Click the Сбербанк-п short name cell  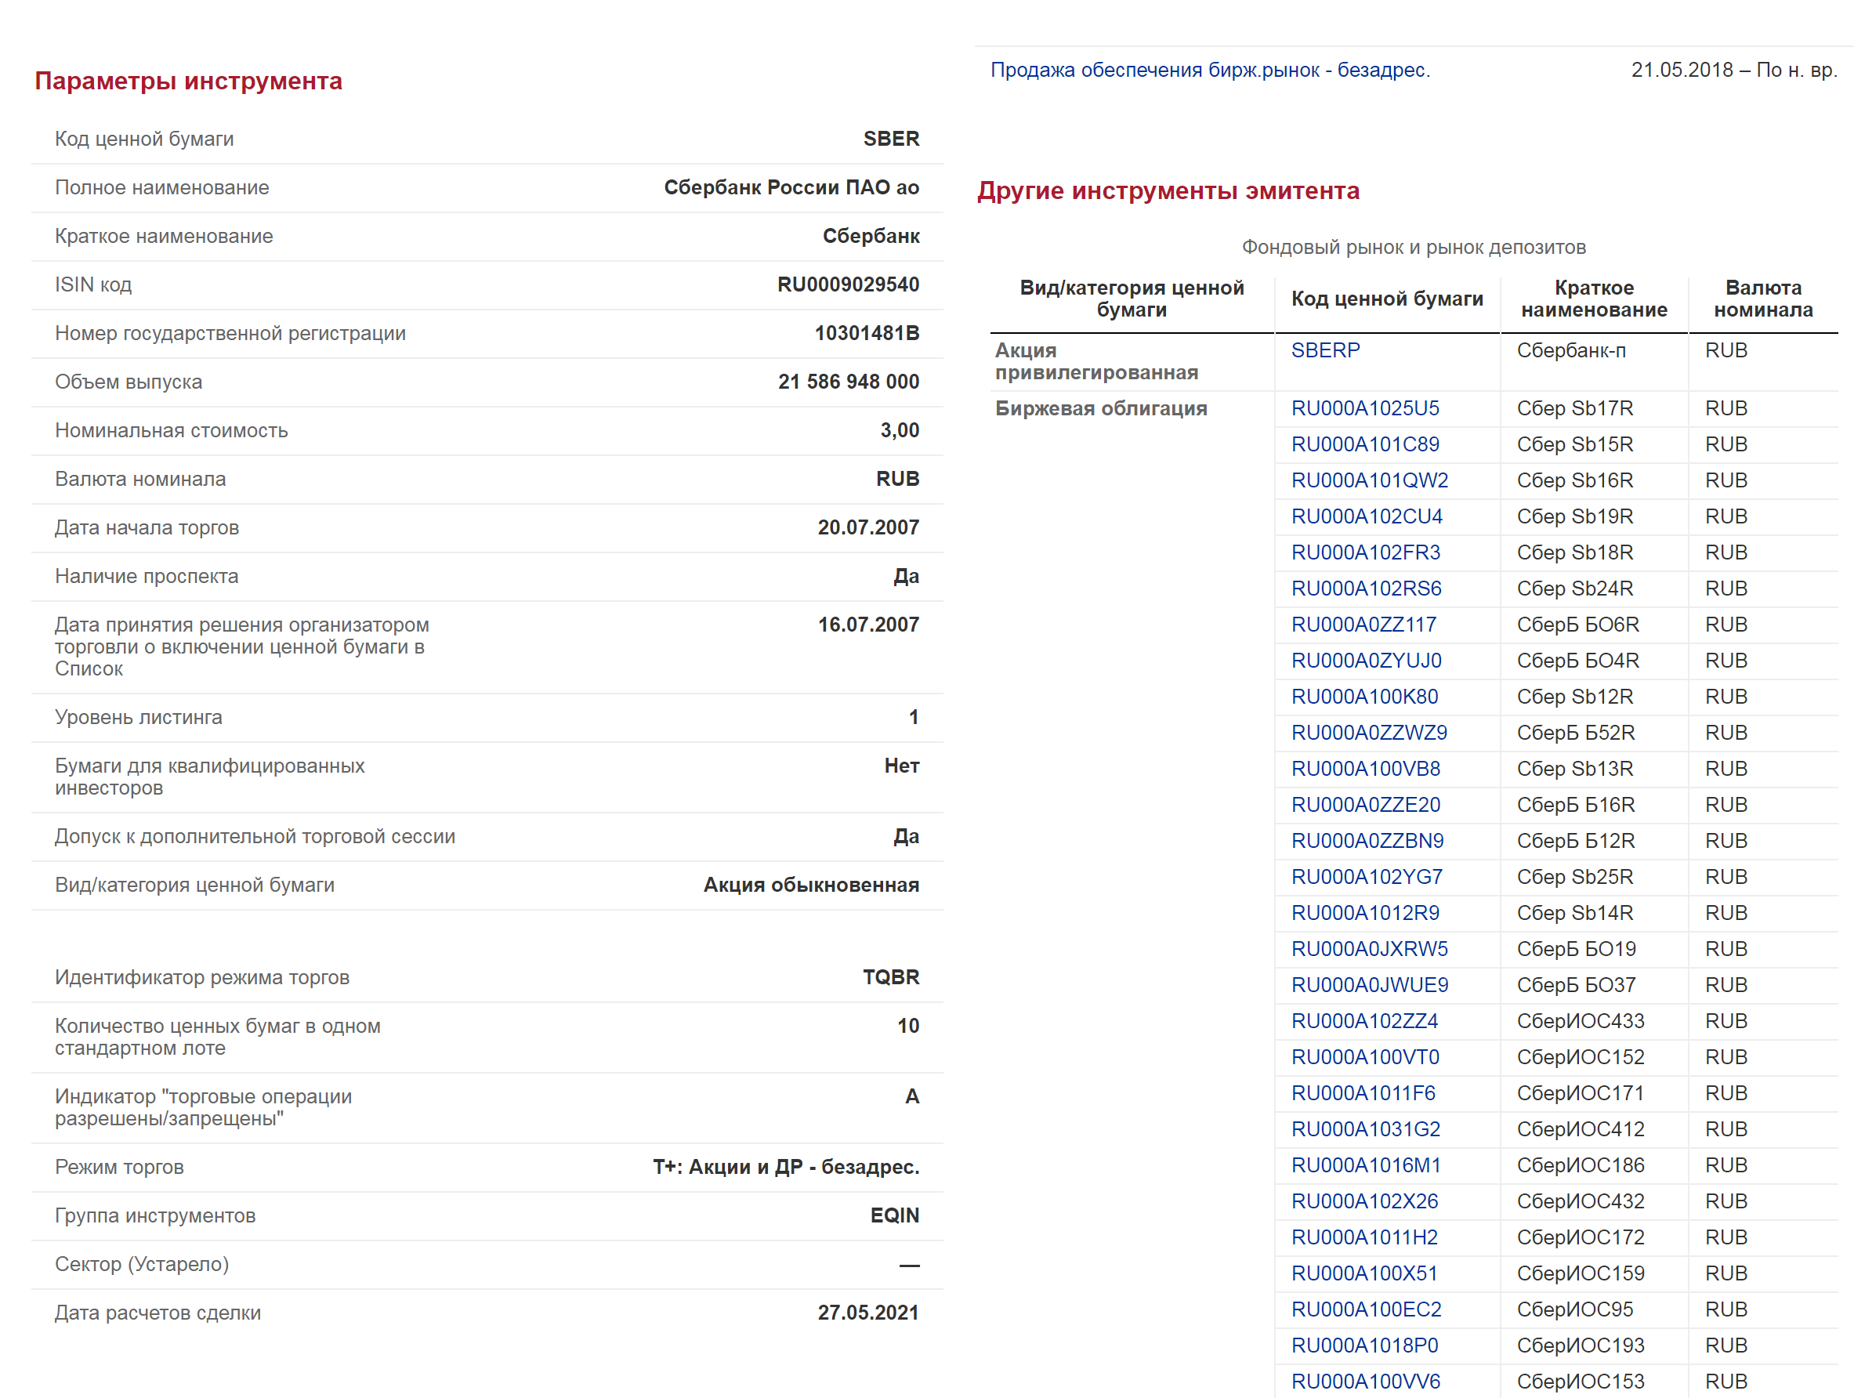(x=1570, y=350)
